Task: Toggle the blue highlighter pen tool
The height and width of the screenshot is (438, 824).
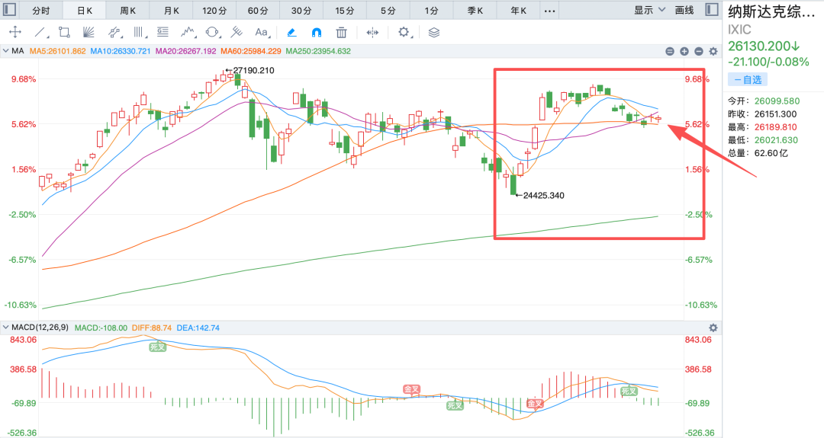Action: (x=291, y=33)
